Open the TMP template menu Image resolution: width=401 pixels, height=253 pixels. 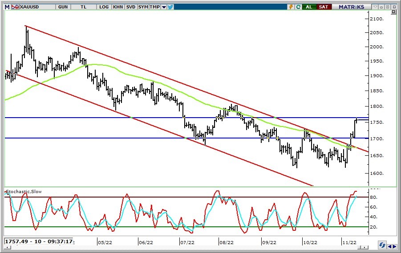click(154, 7)
